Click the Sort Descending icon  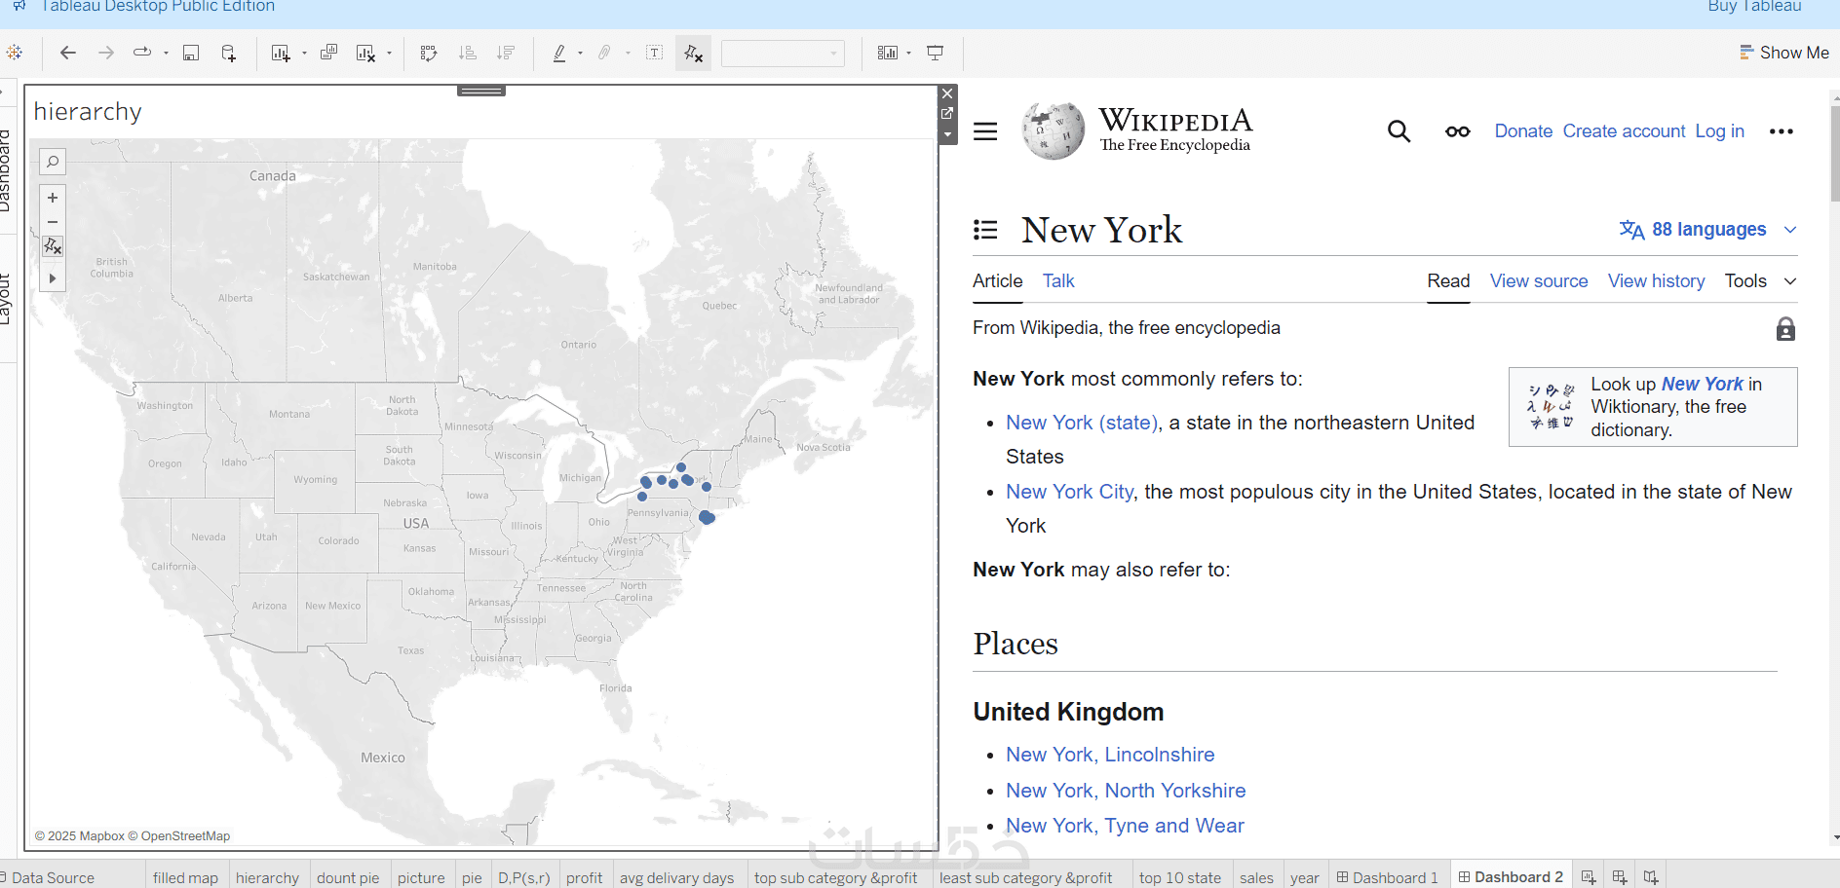click(x=506, y=53)
